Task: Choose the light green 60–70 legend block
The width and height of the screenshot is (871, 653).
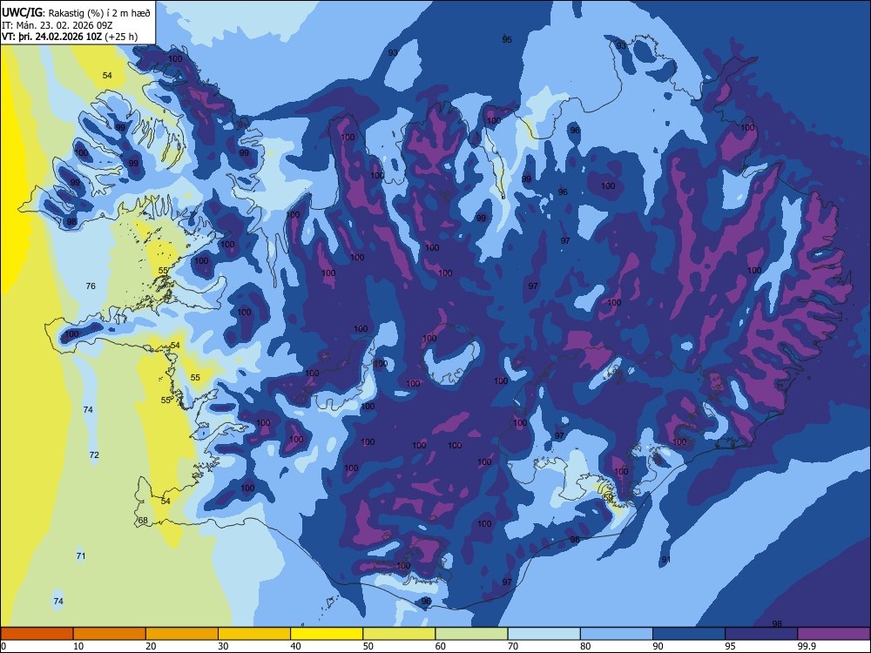Action: [x=471, y=634]
